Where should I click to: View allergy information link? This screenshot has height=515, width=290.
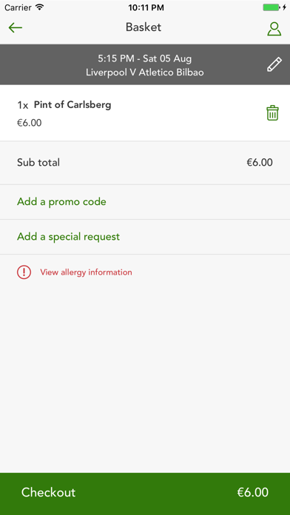86,272
